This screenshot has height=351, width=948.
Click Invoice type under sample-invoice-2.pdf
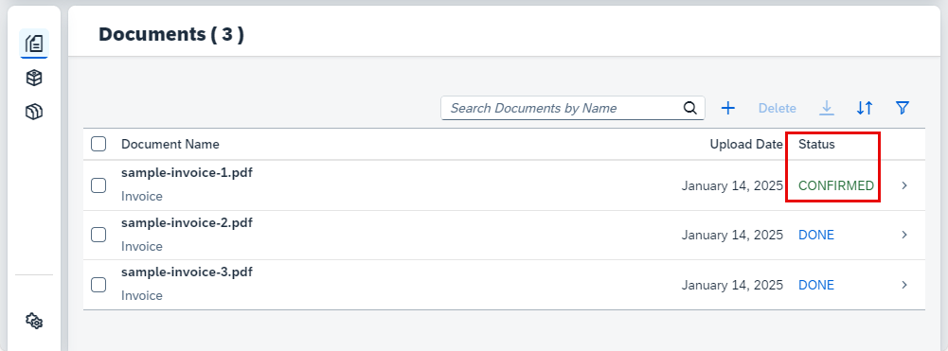(x=141, y=247)
